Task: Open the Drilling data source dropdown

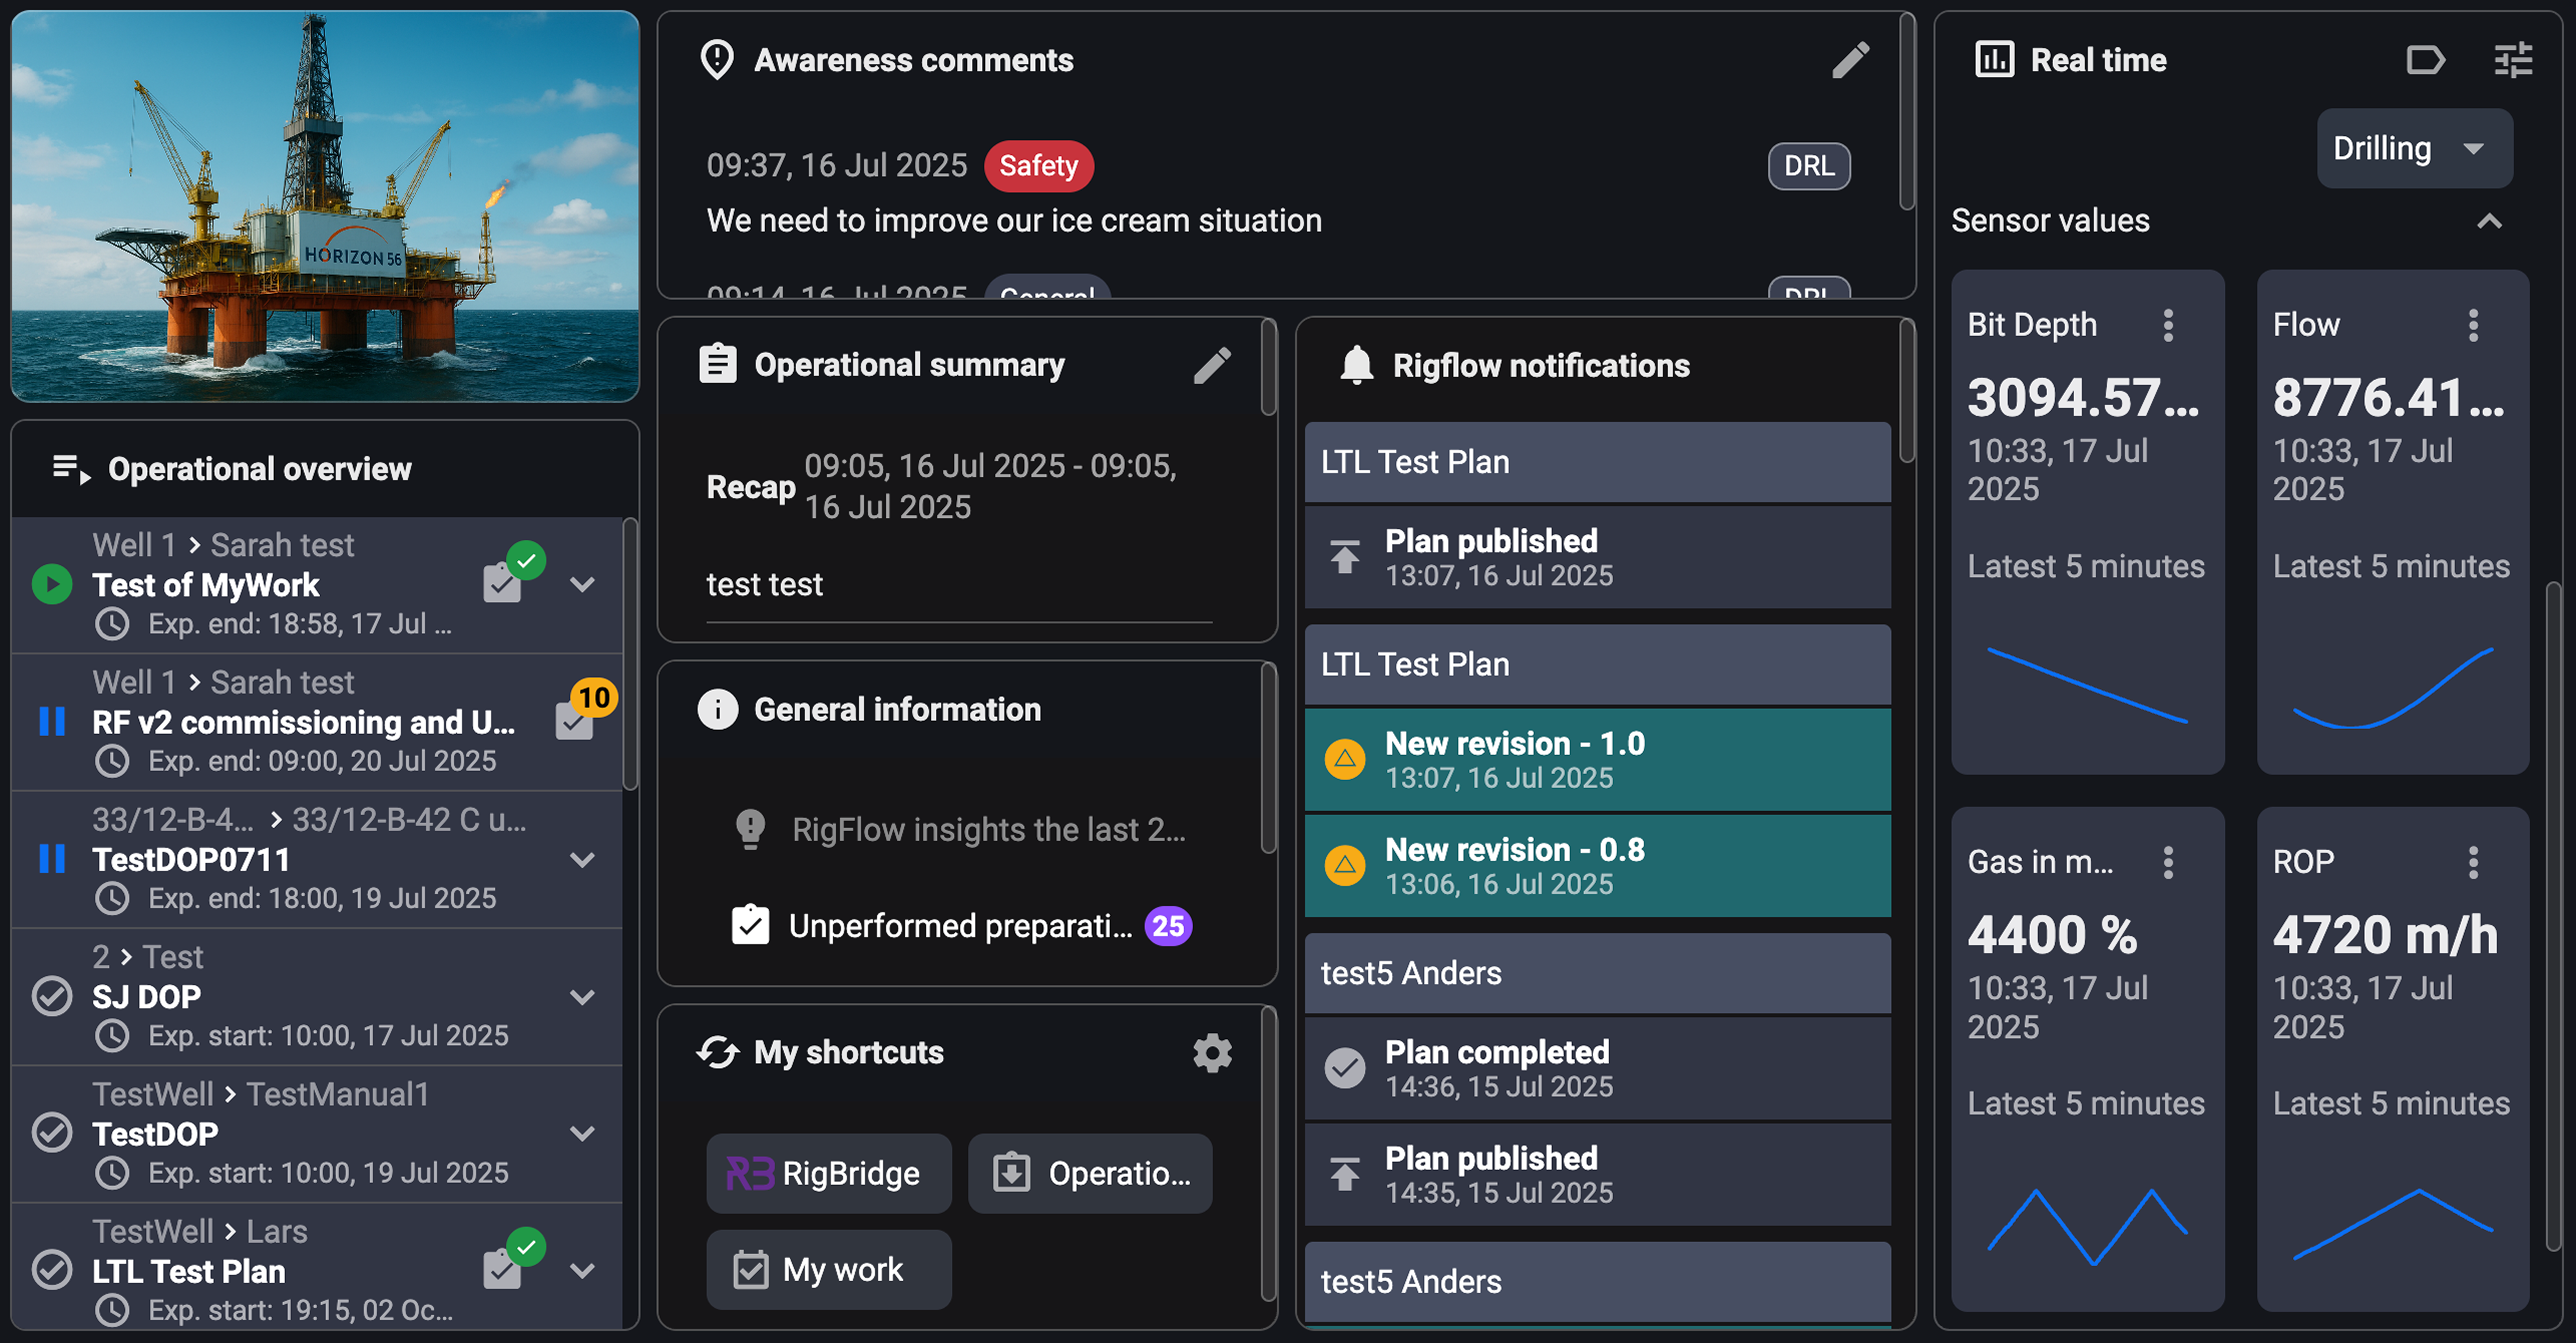Action: (x=2415, y=148)
